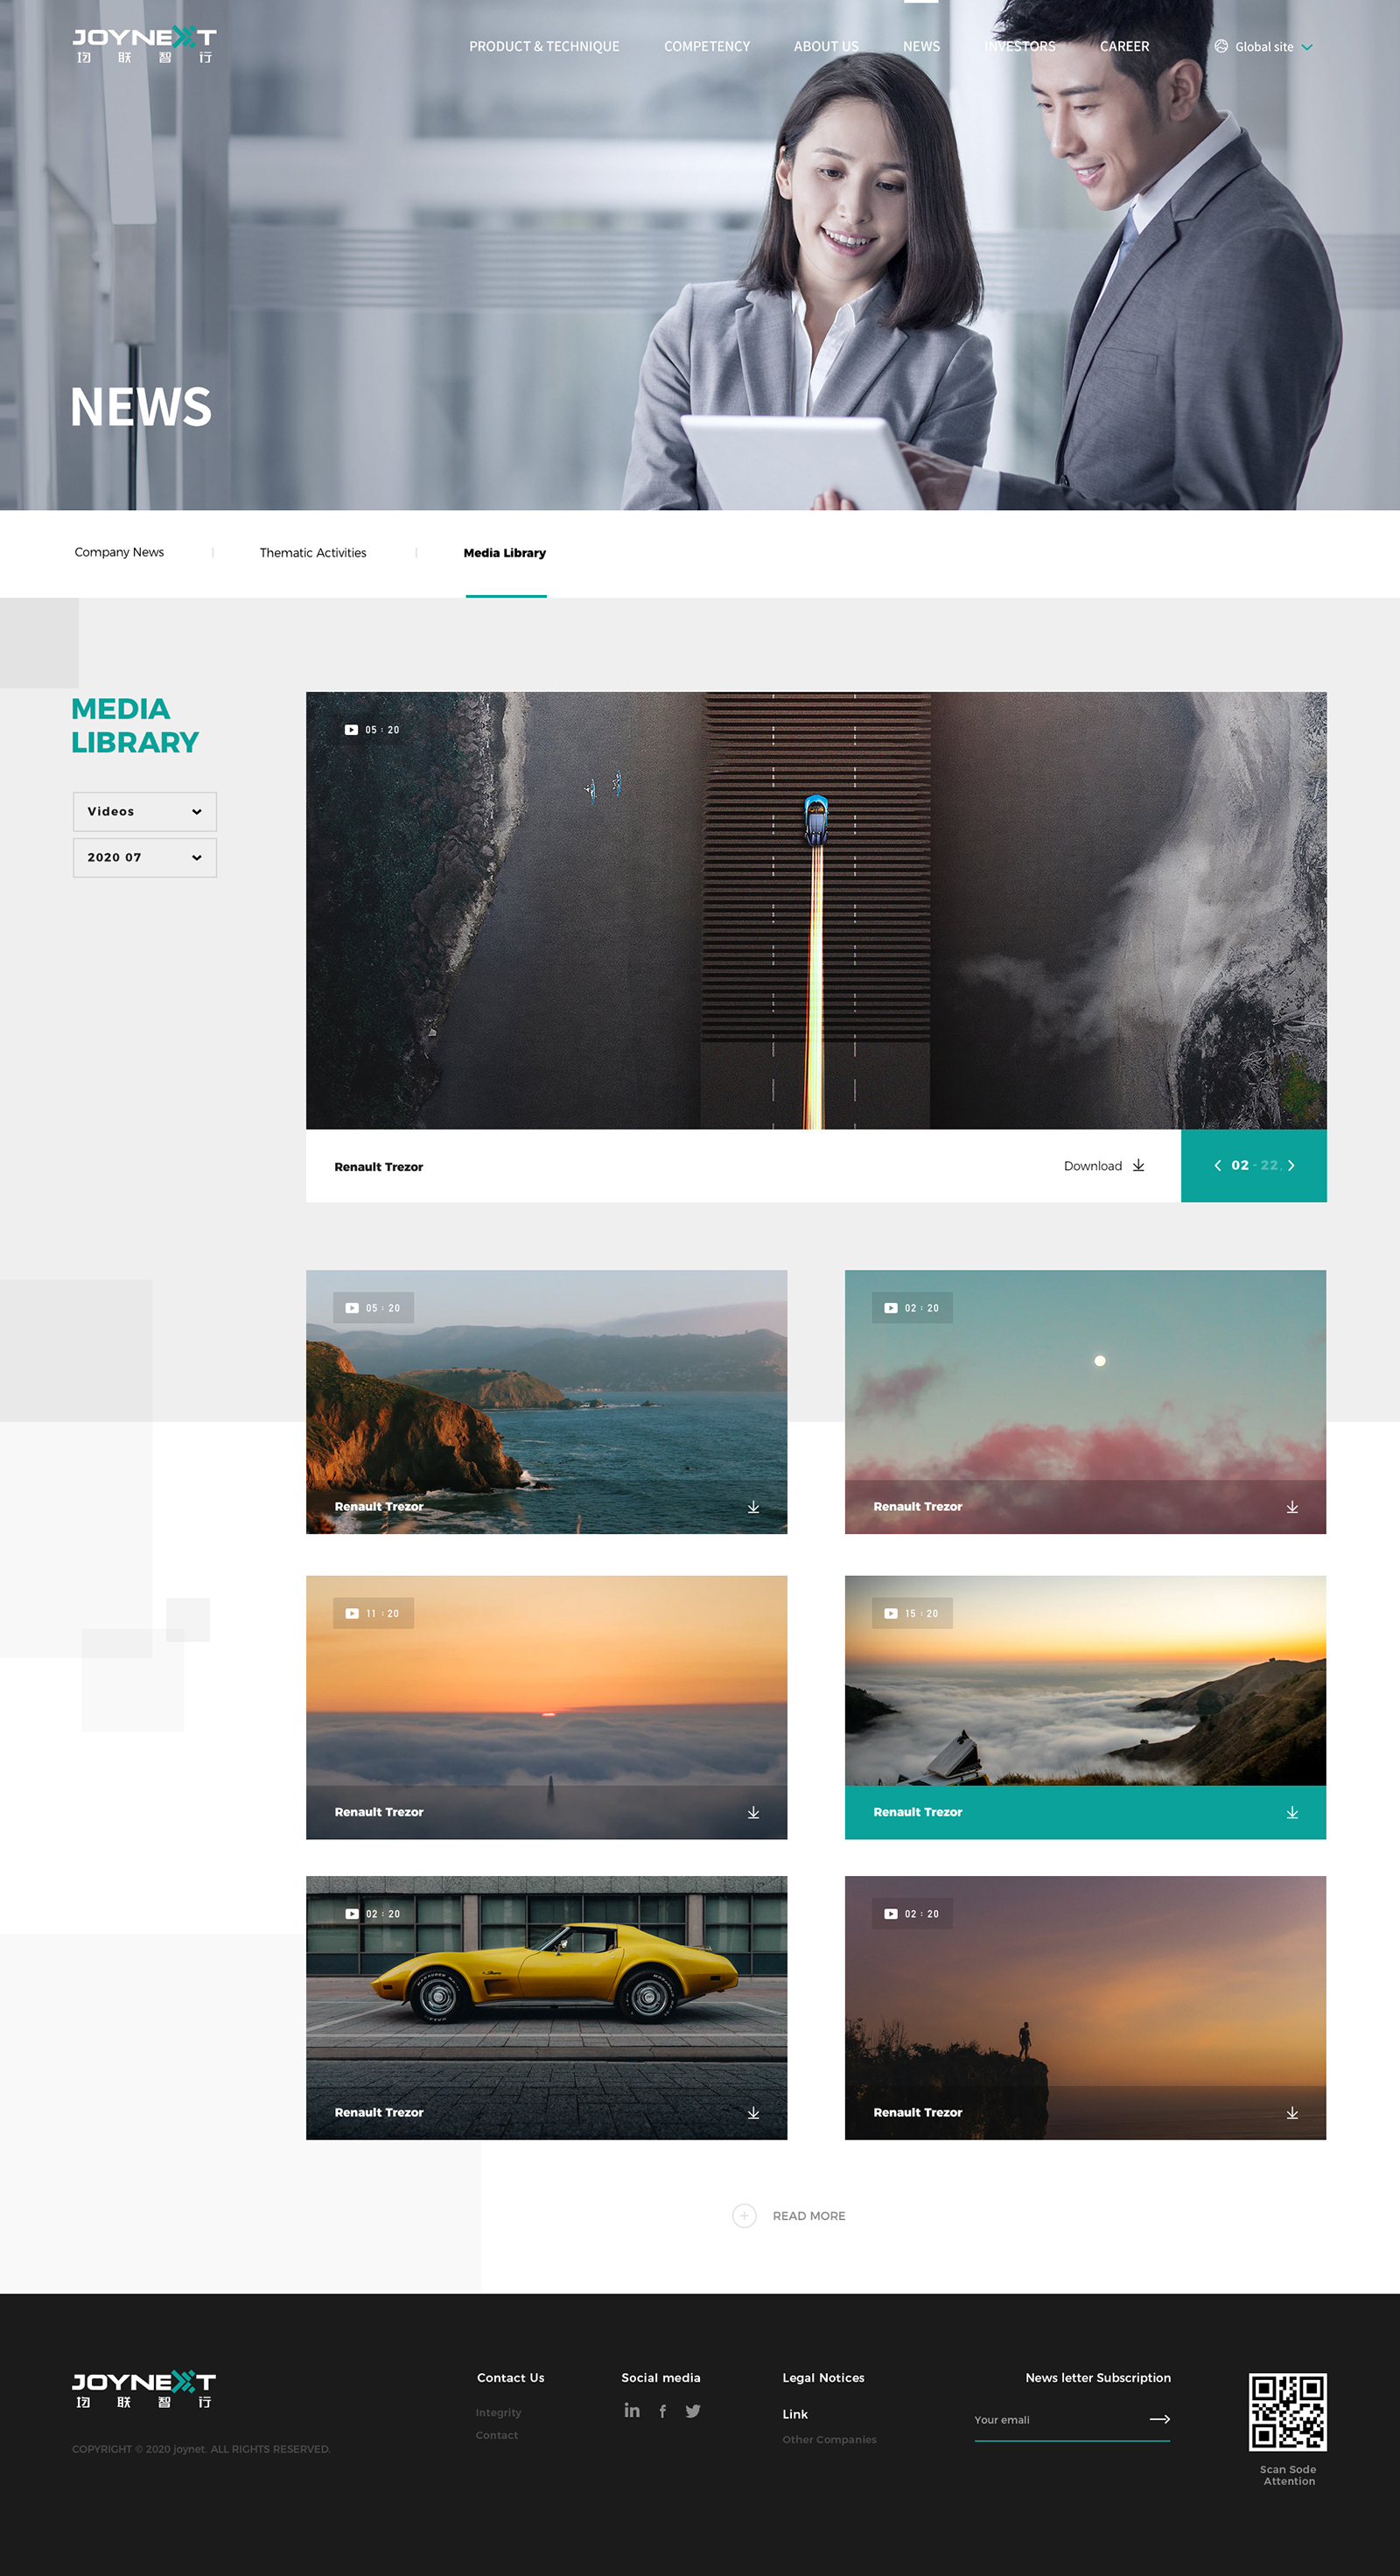1400x2576 pixels.
Task: Click the Other Companies footer link
Action: tap(829, 2439)
